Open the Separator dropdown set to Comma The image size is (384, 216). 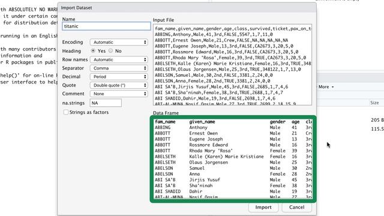tap(119, 68)
